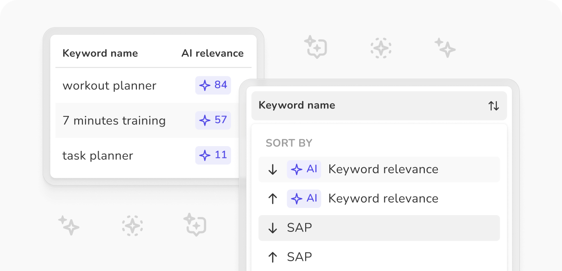Expand the Keyword name sort dropdown

[x=379, y=105]
